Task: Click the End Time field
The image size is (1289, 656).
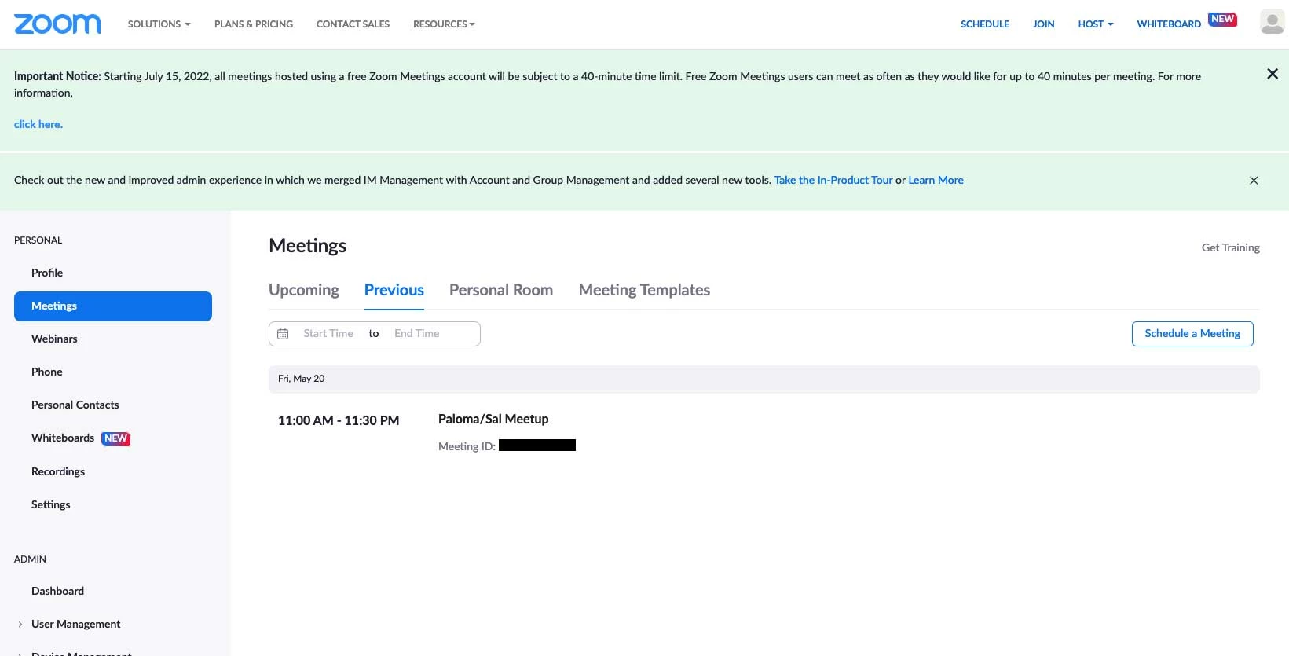Action: click(x=417, y=334)
